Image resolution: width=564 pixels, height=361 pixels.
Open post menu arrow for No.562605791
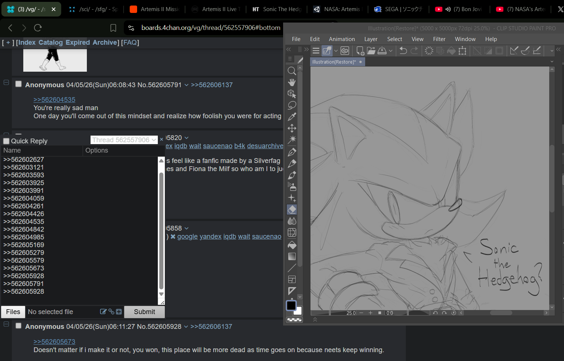pos(187,85)
